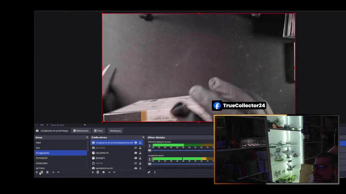Click Mikser dźwięku panel title
346x194 pixels.
coord(156,137)
